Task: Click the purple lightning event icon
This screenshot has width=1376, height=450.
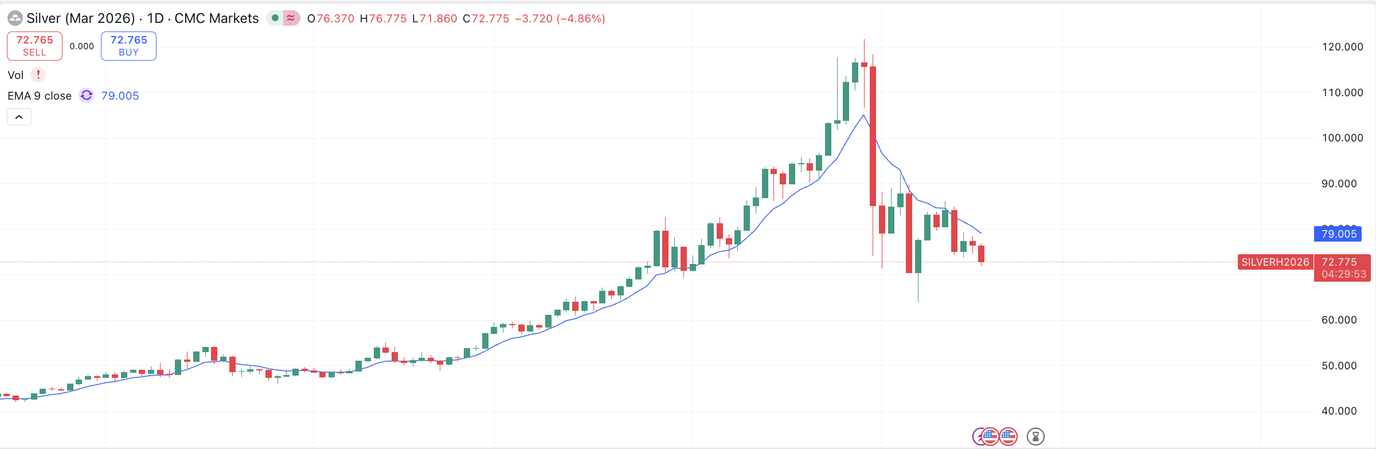Action: [977, 437]
